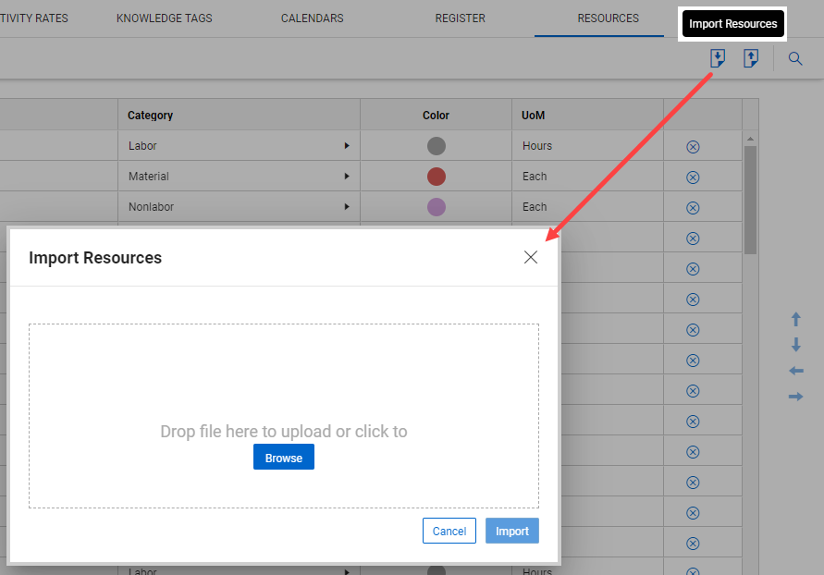Open the search magnifier icon
The width and height of the screenshot is (824, 575).
(795, 58)
